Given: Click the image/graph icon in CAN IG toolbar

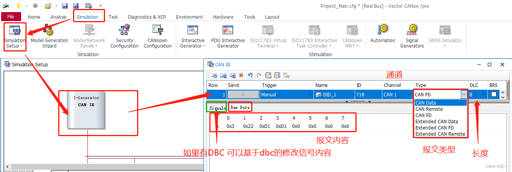Looking at the screenshot, I should tap(277, 75).
